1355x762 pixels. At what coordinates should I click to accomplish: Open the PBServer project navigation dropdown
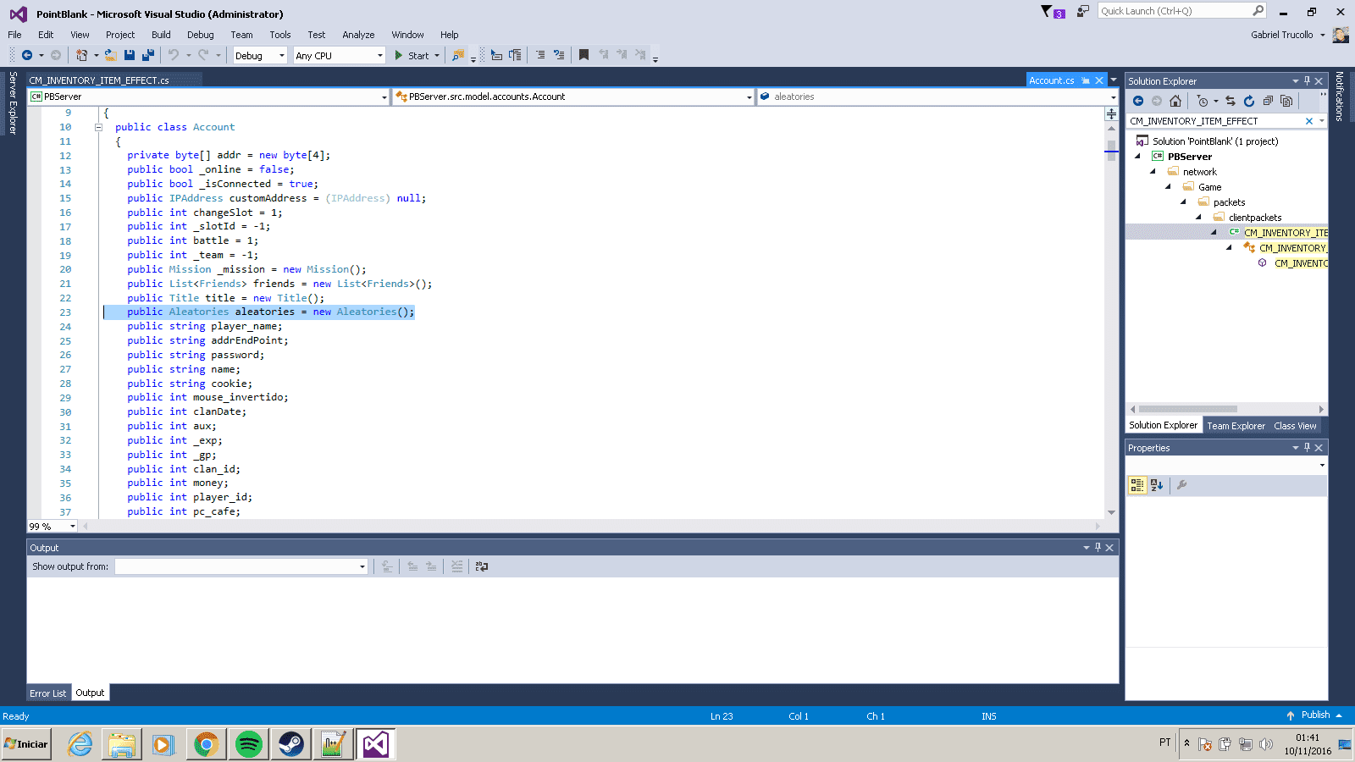click(x=384, y=97)
